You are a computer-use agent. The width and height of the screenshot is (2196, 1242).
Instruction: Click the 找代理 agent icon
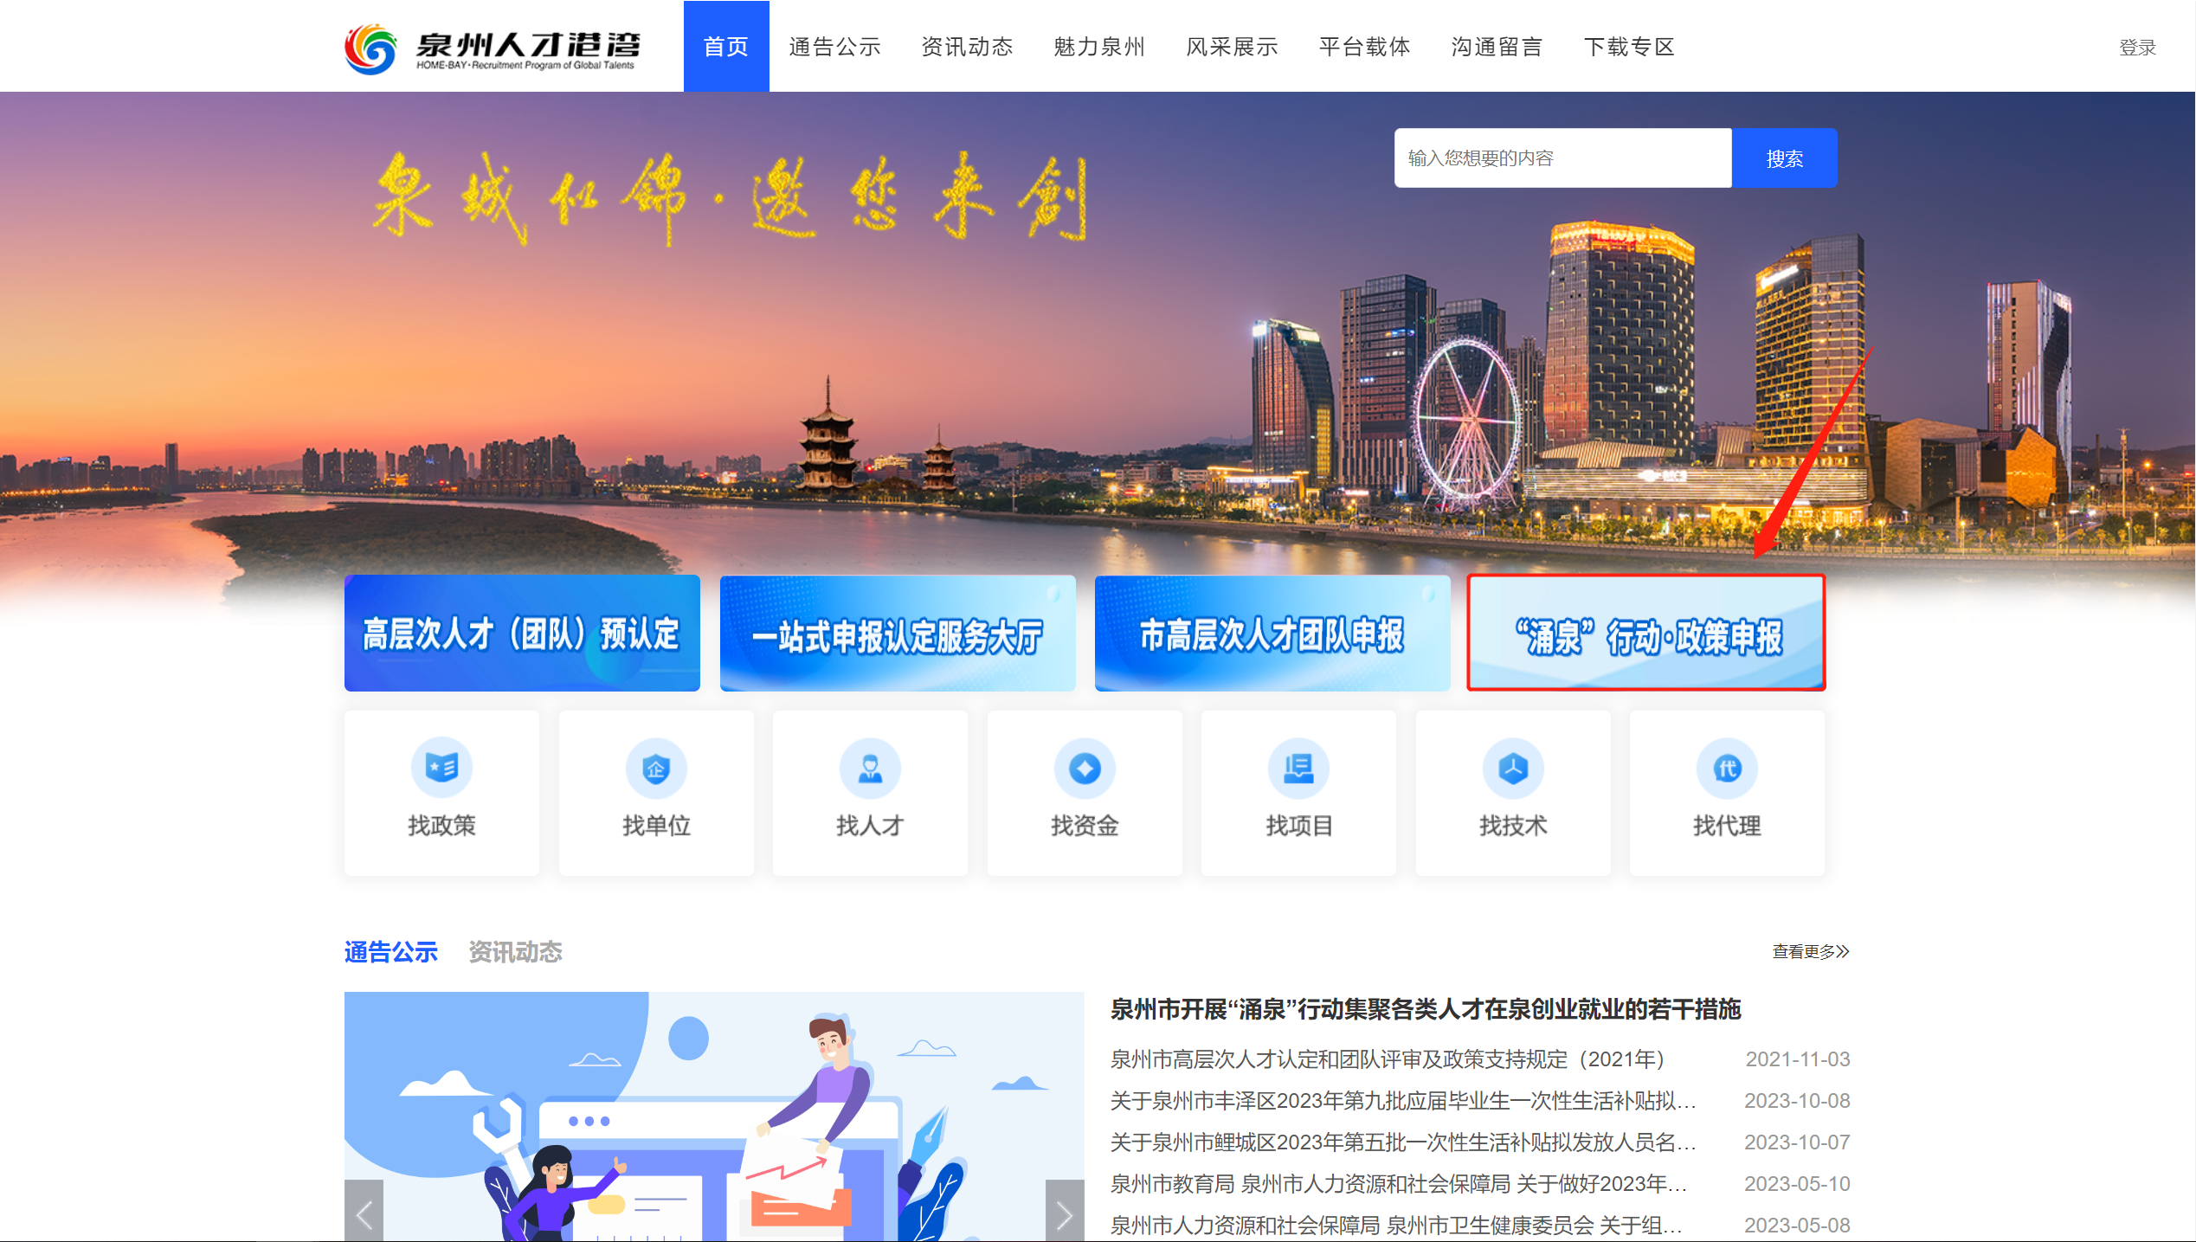click(x=1727, y=768)
